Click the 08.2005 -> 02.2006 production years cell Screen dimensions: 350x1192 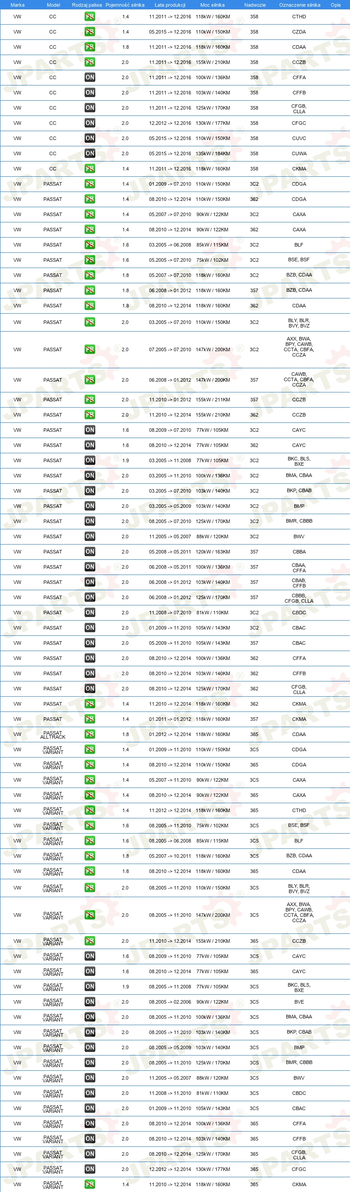pyautogui.click(x=170, y=1002)
